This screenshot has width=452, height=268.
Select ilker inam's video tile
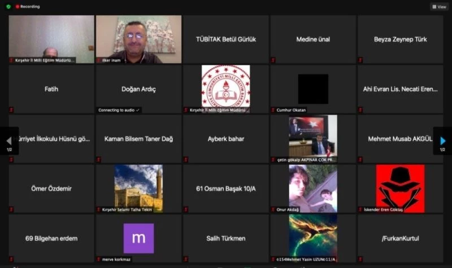[138, 38]
